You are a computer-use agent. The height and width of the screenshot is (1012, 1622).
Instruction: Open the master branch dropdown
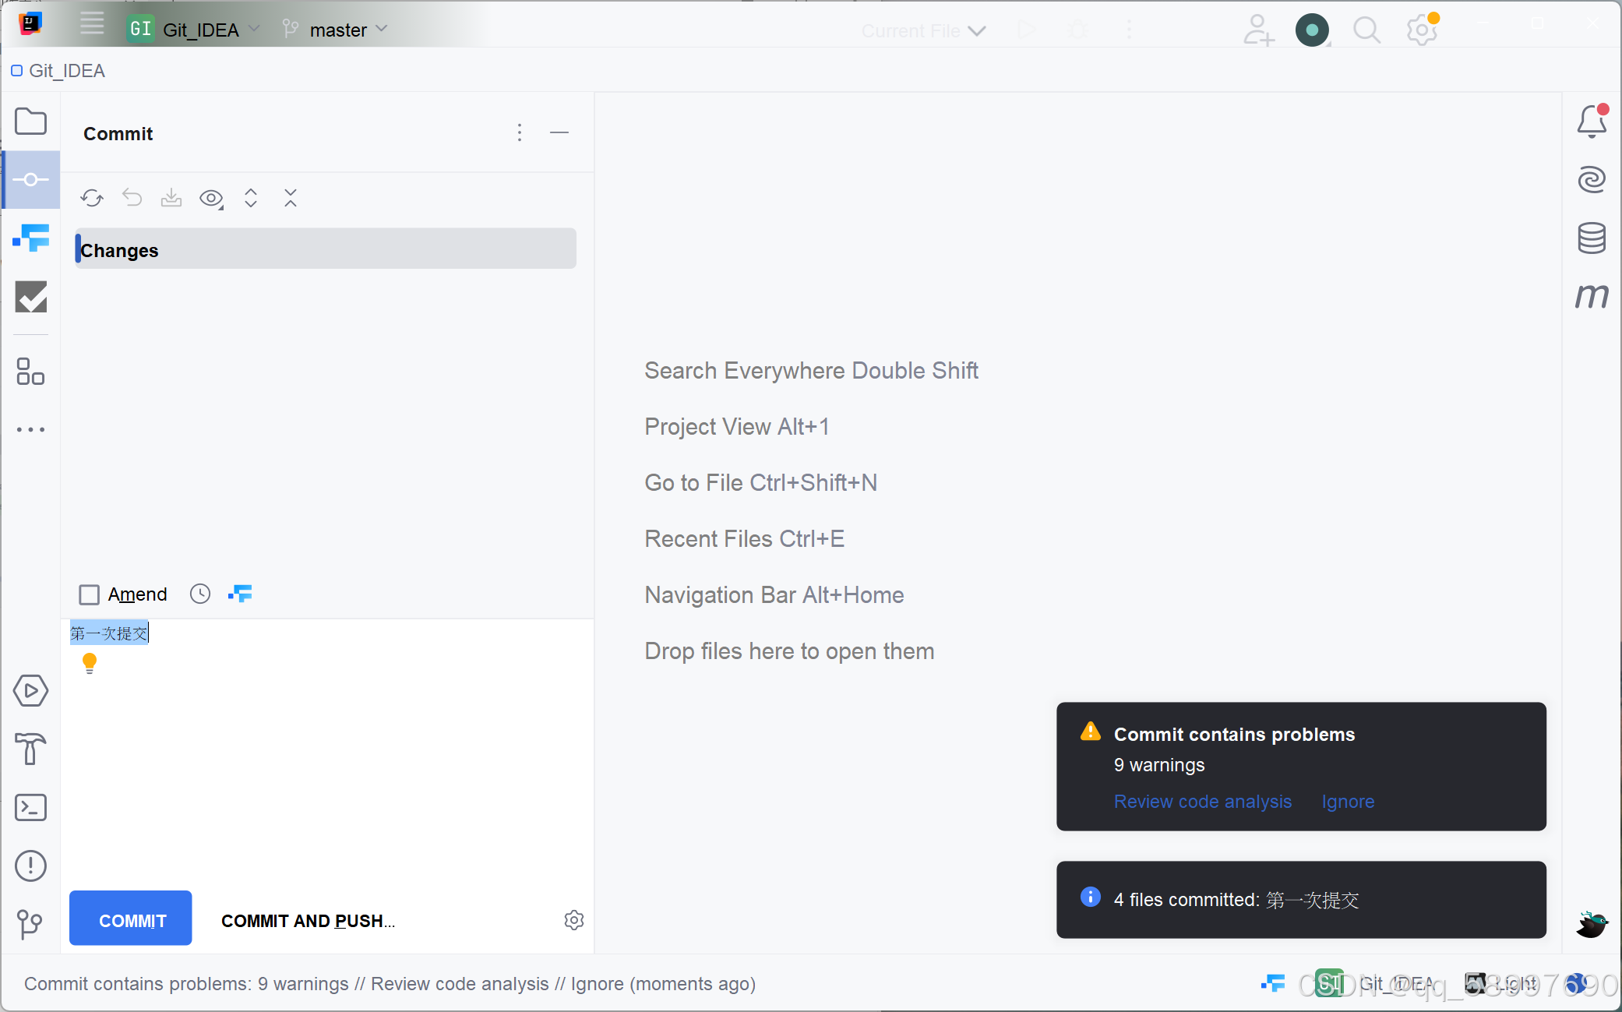pyautogui.click(x=337, y=30)
